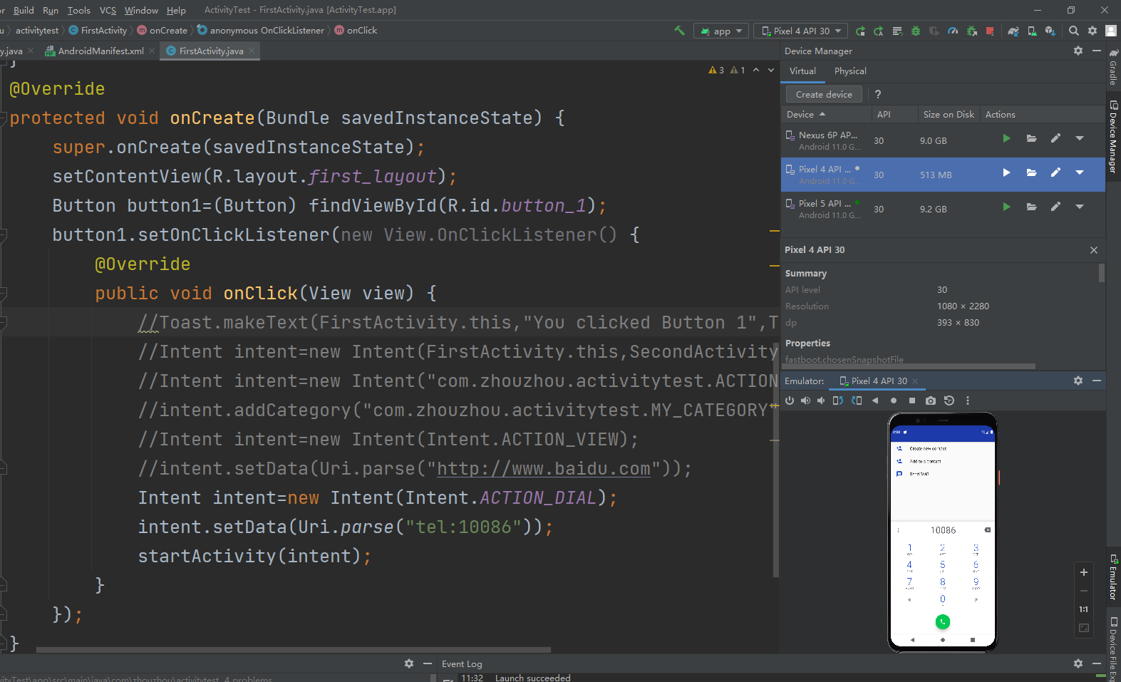Click the green call button in emulator
Image resolution: width=1121 pixels, height=682 pixels.
tap(943, 622)
